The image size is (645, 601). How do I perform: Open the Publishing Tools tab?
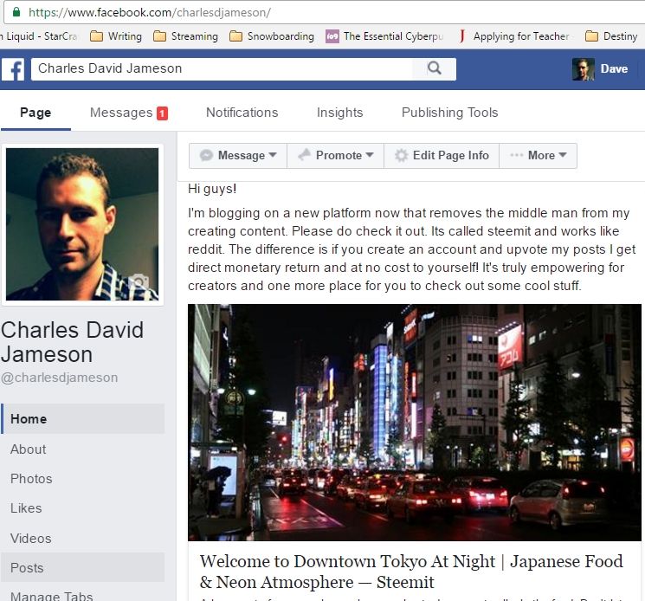(449, 113)
